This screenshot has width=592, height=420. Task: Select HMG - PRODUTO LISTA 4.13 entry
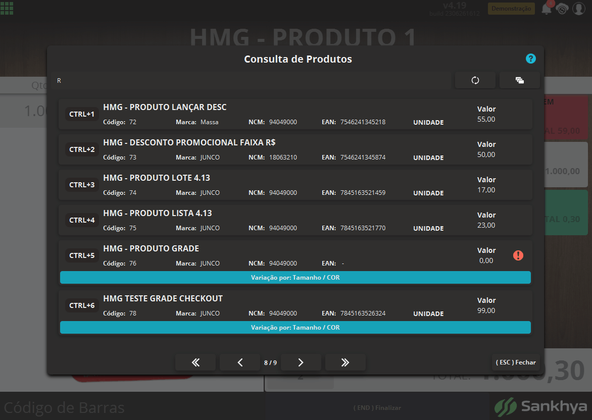click(x=295, y=220)
